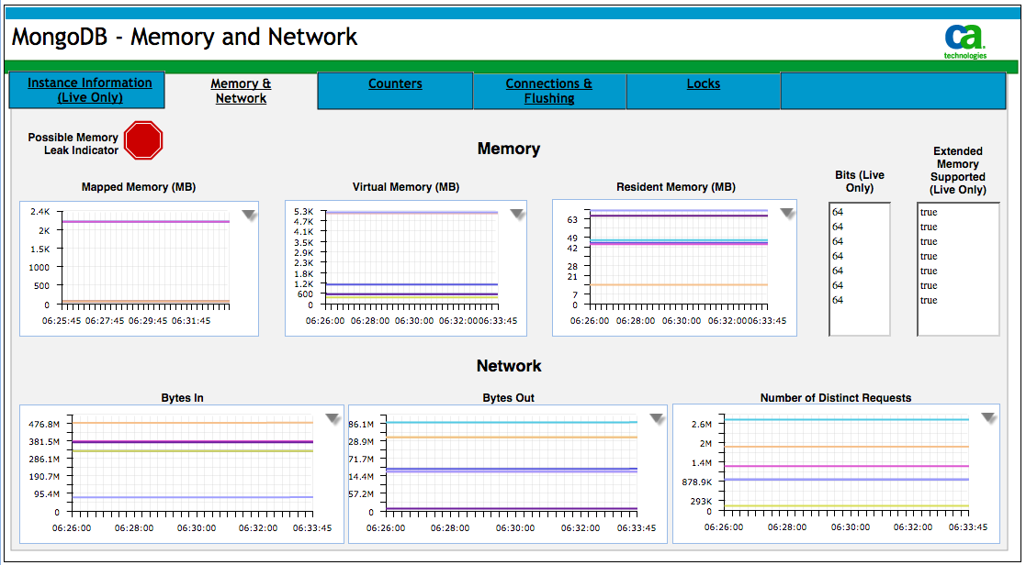Click the 63 axis label in Resident Memory

(572, 220)
